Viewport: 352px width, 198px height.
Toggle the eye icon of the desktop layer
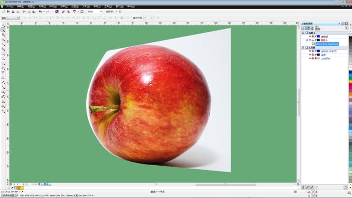[x=310, y=55]
